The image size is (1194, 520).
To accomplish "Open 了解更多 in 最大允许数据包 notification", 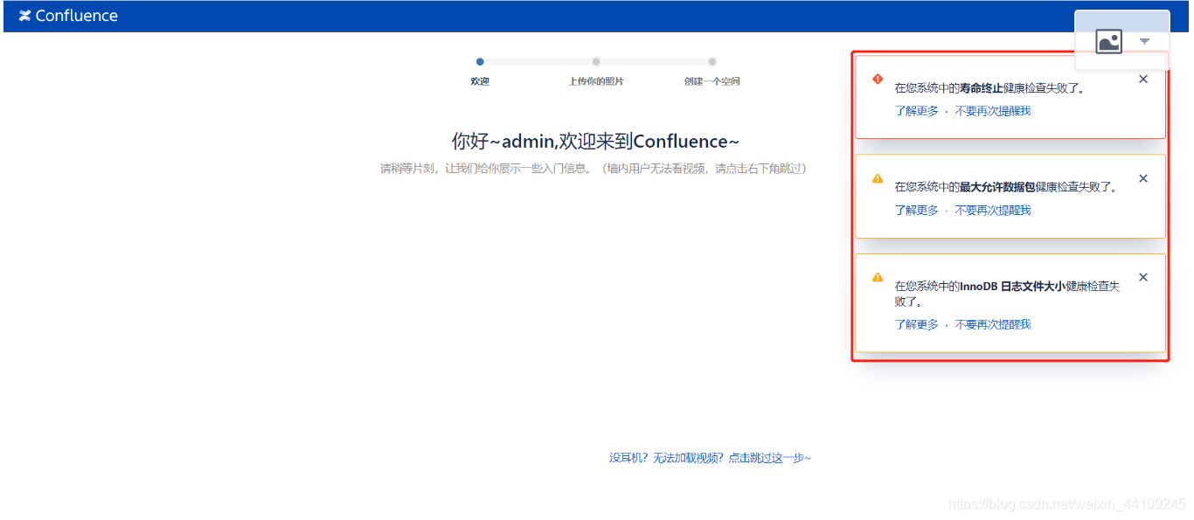I will 916,210.
